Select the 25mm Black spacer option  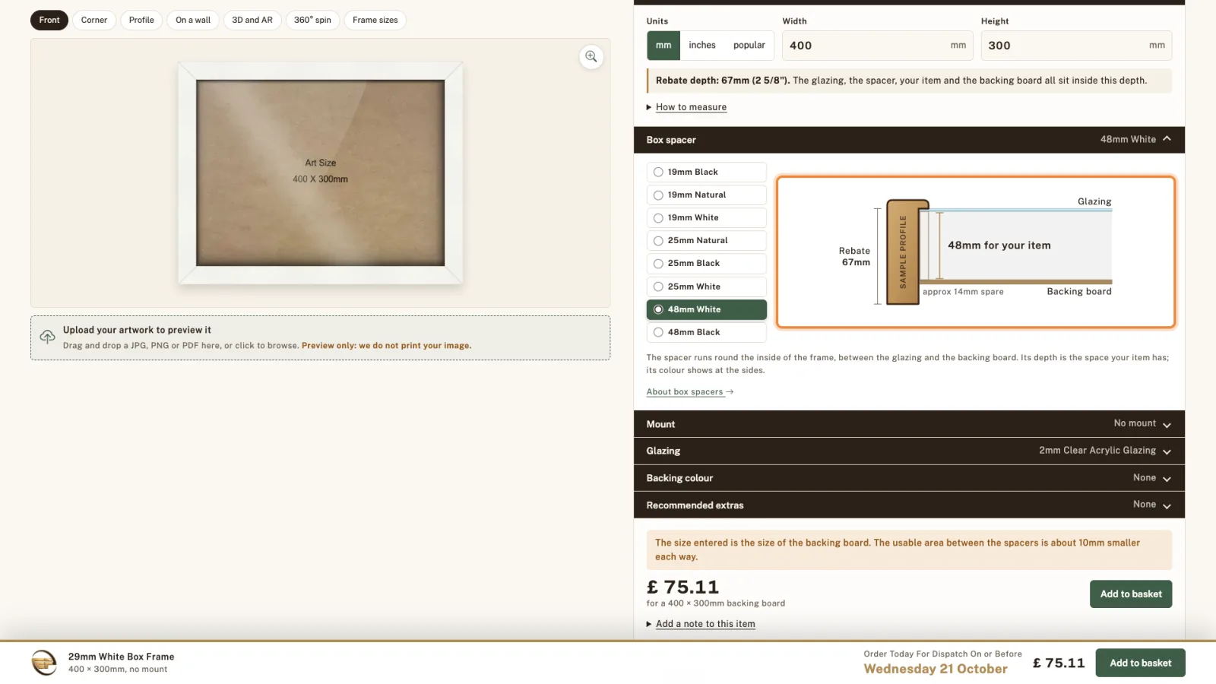click(707, 264)
